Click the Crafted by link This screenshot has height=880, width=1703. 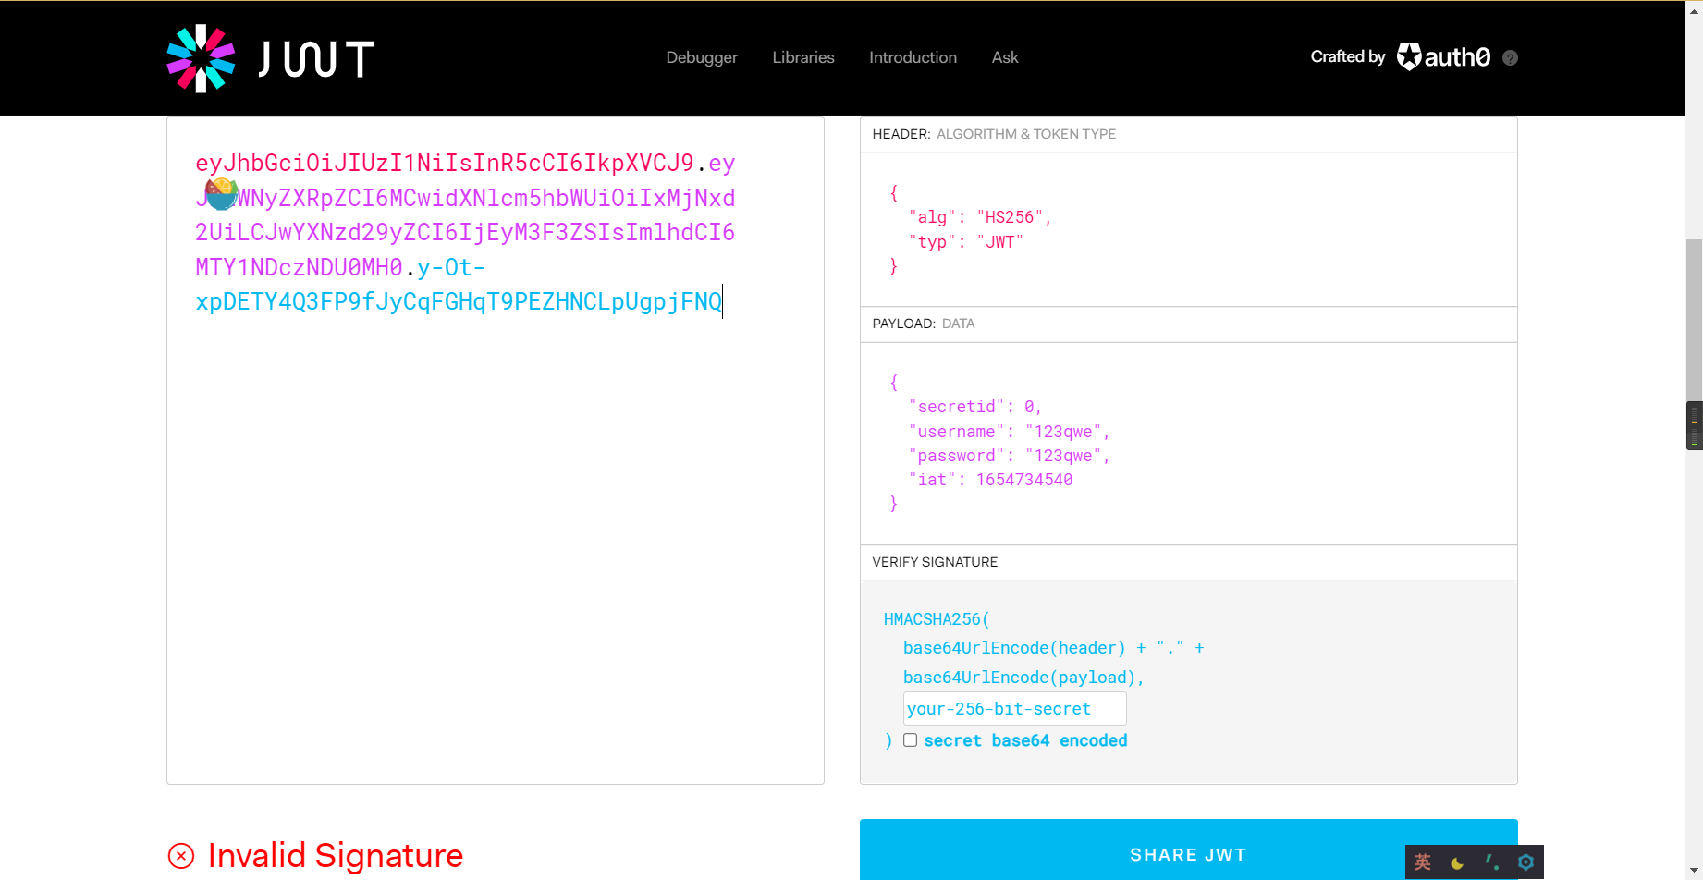(1348, 56)
